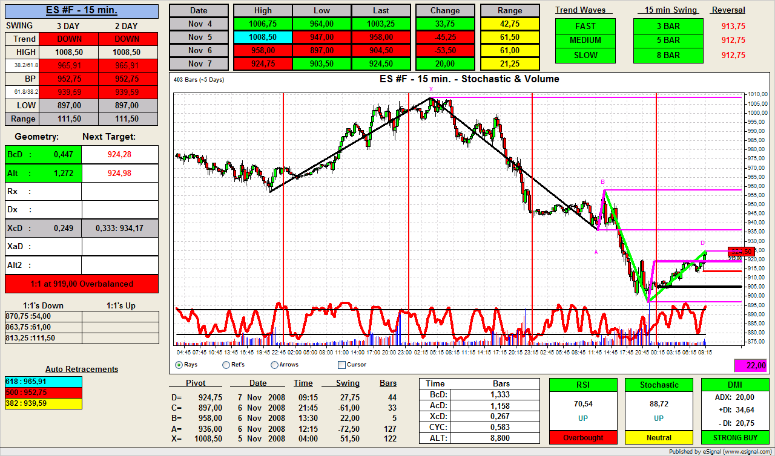Click the STRONG BUY DMI status

pos(734,437)
